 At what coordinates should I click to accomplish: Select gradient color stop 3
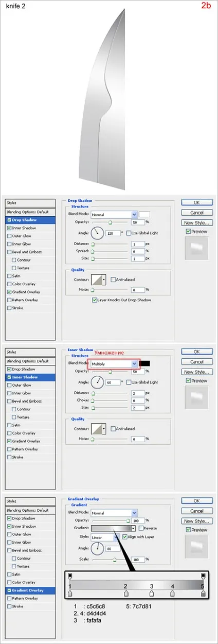(x=152, y=594)
